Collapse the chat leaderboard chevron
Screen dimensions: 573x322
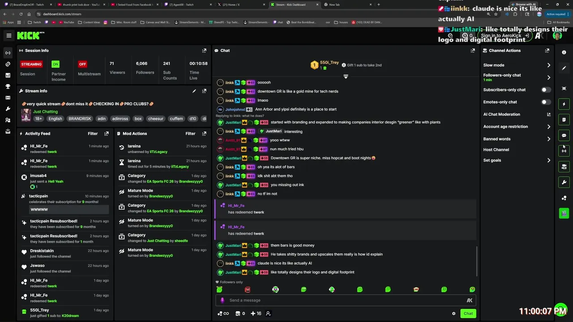click(346, 76)
